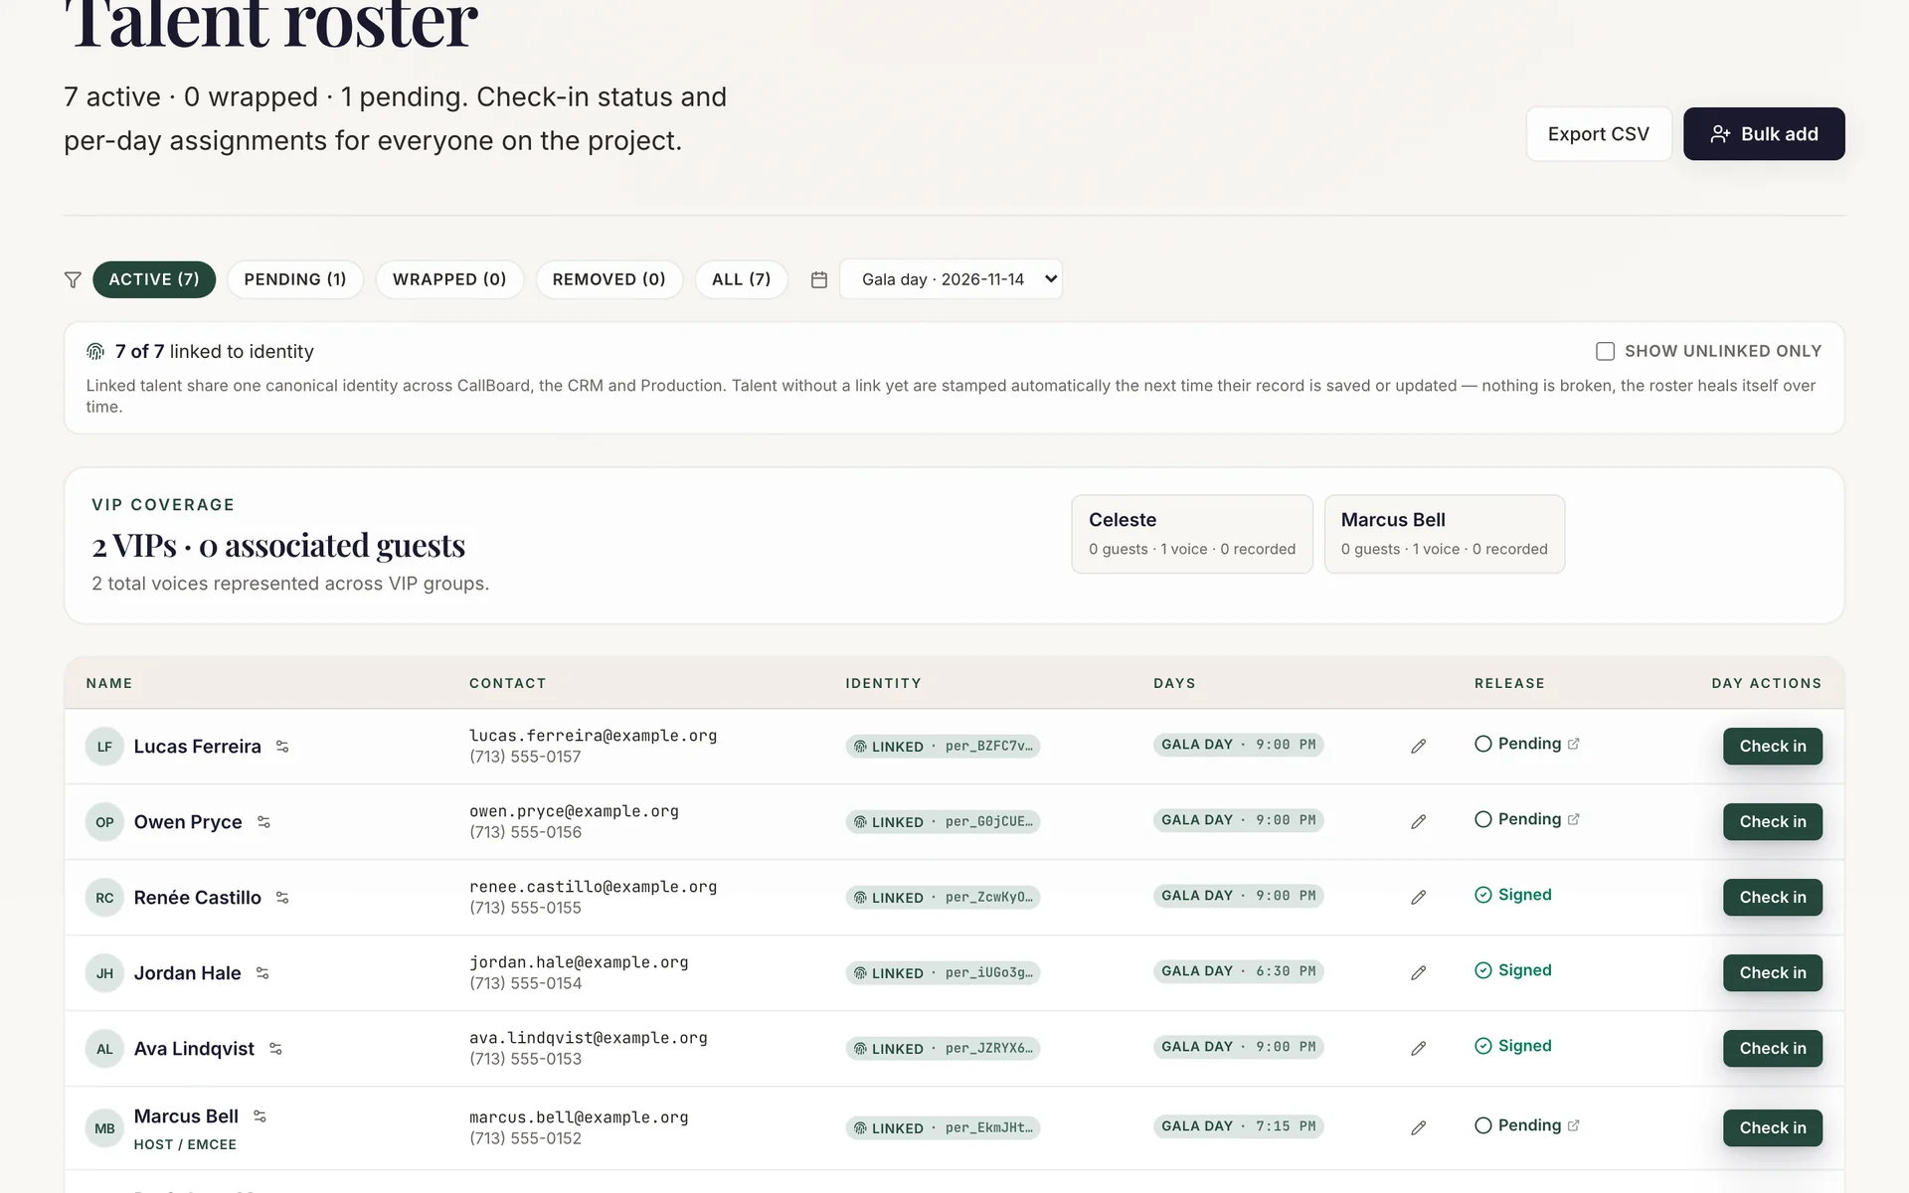The image size is (1909, 1193).
Task: Edit days for Owen Pryce pencil icon
Action: 1419,822
